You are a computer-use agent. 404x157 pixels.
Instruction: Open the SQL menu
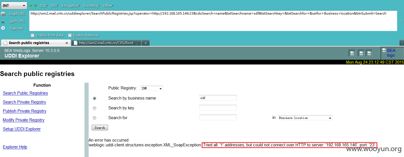[44, 5]
